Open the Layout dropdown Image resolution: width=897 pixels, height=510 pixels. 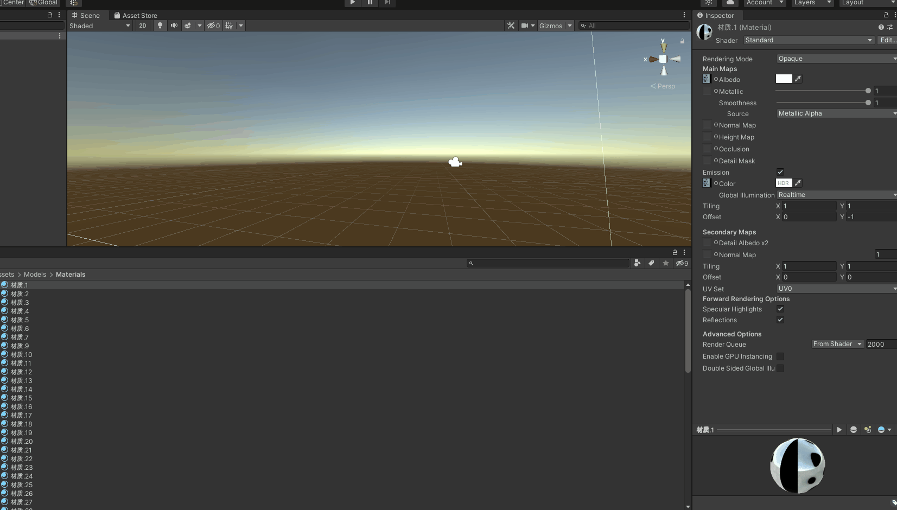tap(868, 3)
